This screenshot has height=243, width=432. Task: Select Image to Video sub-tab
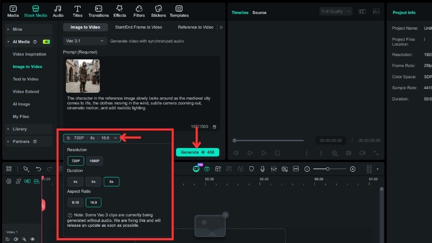[x=85, y=28]
